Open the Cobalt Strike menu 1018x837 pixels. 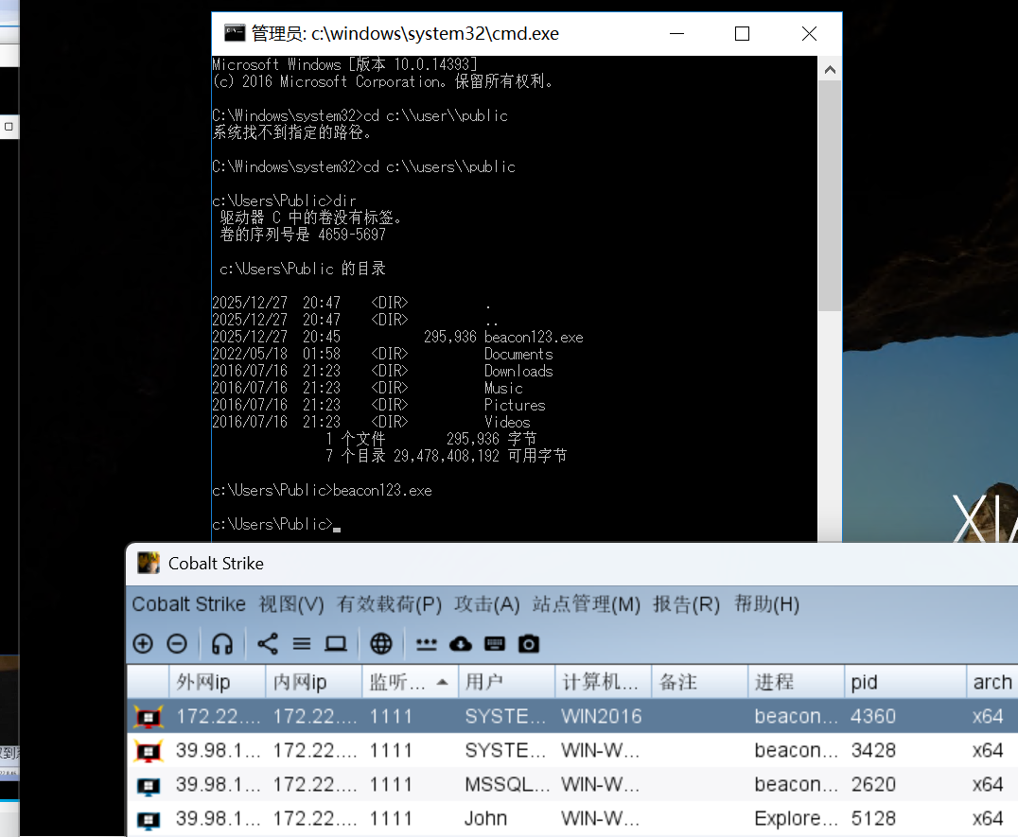click(x=189, y=604)
